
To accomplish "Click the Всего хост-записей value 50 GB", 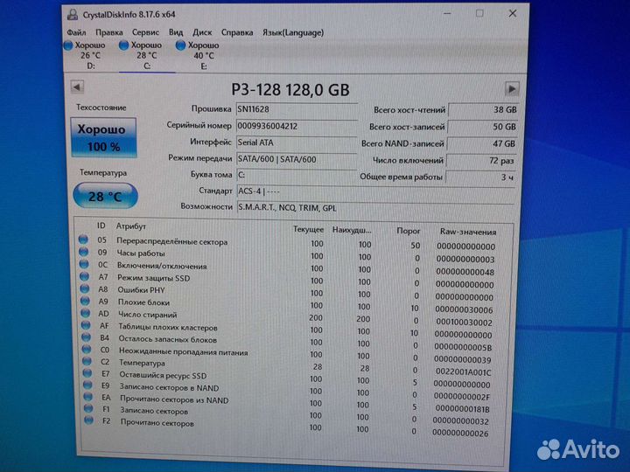I will pyautogui.click(x=482, y=127).
